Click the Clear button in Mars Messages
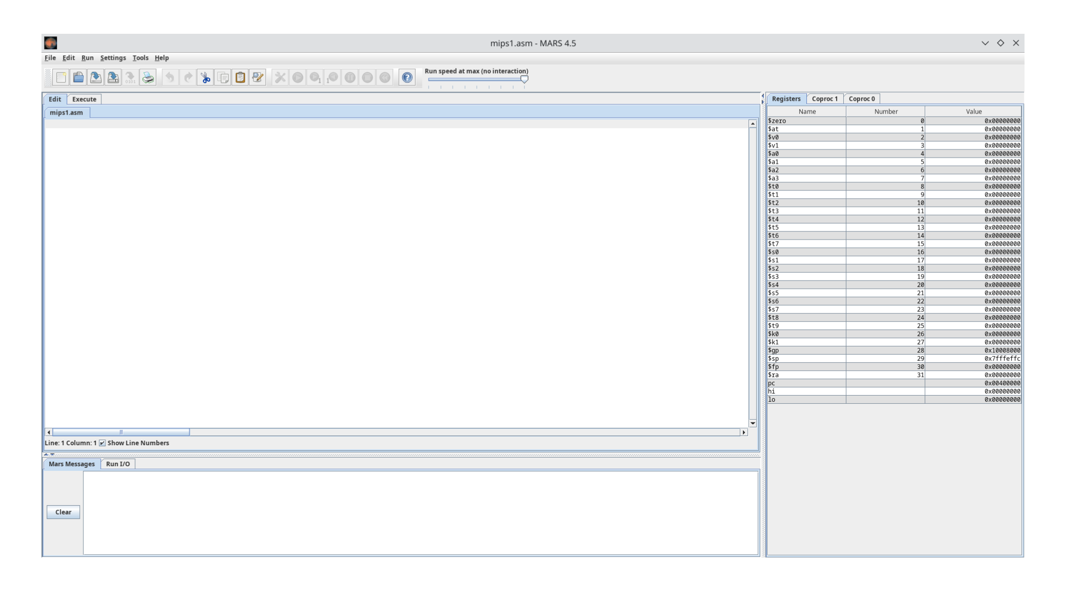Screen dimensions: 1066x607 [63, 512]
